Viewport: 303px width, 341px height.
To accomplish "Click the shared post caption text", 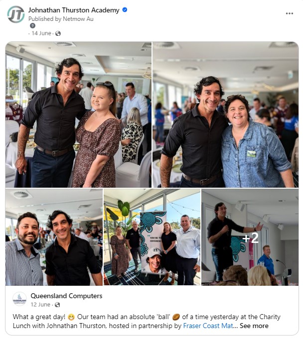I will coord(147,321).
